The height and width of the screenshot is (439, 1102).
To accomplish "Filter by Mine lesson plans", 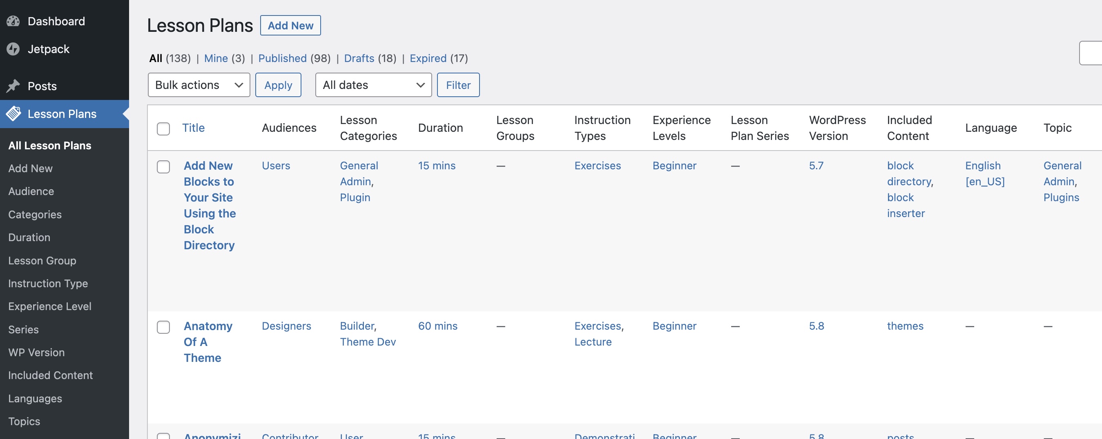I will coord(216,58).
